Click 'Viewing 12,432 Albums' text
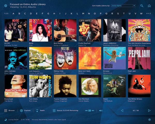This screenshot has width=155, height=124. [23, 7]
